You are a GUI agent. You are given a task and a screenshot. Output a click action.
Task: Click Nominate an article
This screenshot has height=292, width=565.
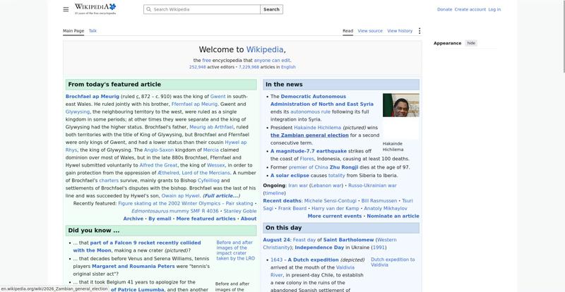(393, 216)
